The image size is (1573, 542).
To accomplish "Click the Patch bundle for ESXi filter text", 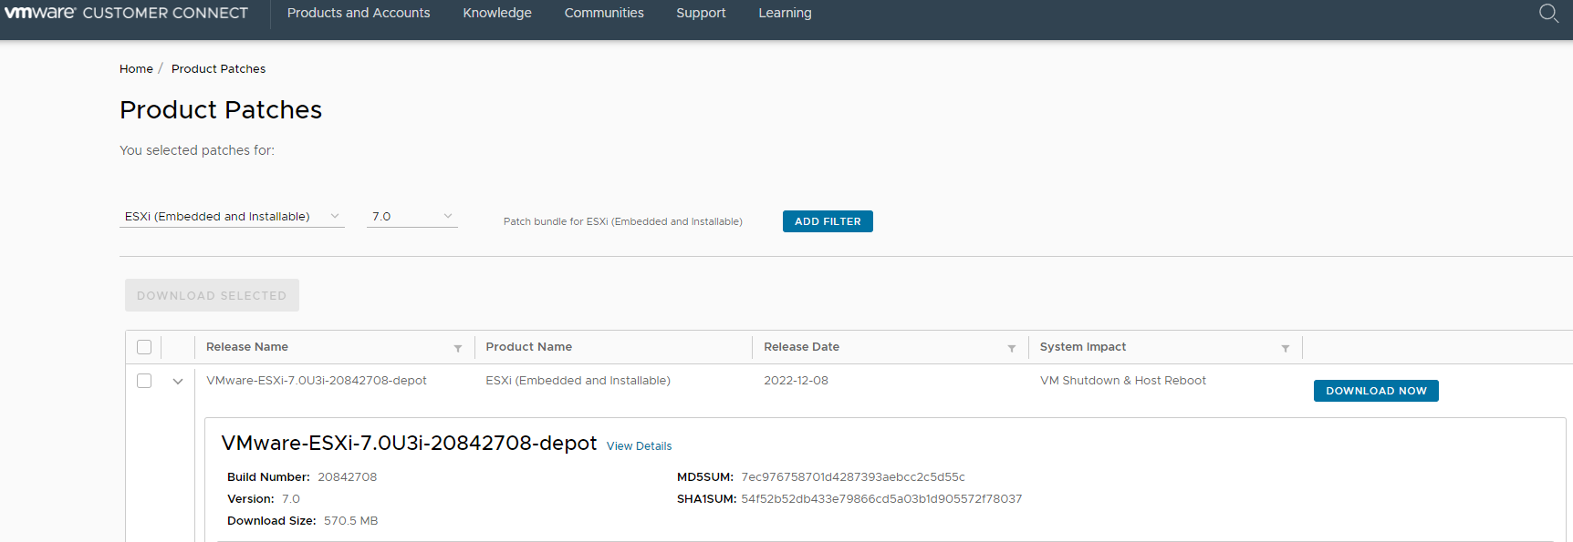I will coord(623,221).
